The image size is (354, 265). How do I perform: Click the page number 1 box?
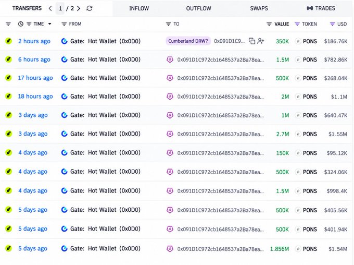[60, 8]
